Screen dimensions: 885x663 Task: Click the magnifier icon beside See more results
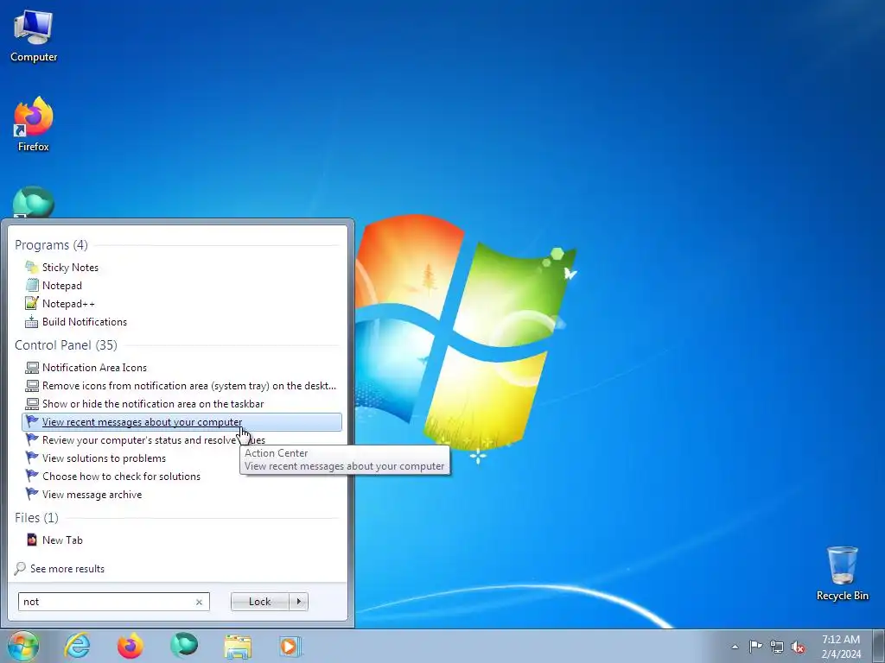21,568
